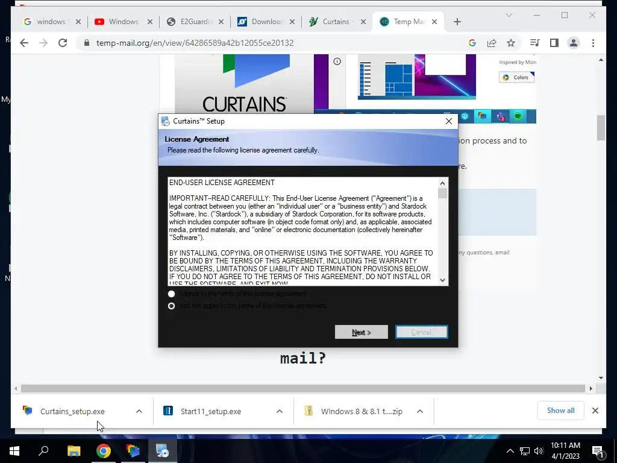Click the setup installer taskbar icon
This screenshot has height=463, width=617.
[x=162, y=451]
